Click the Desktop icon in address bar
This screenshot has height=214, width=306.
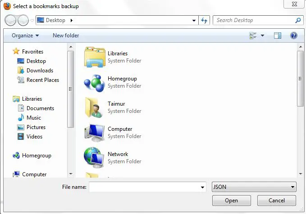(x=41, y=20)
